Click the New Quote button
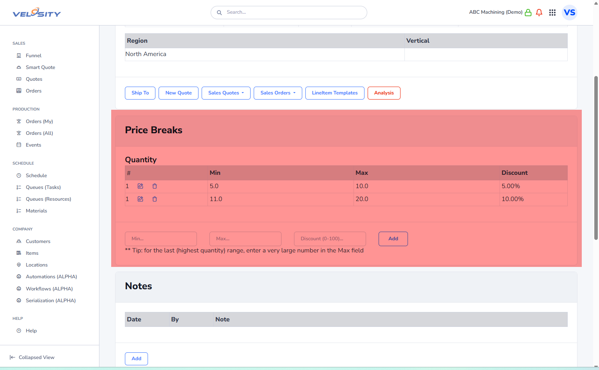Viewport: 599px width, 370px height. pyautogui.click(x=179, y=93)
